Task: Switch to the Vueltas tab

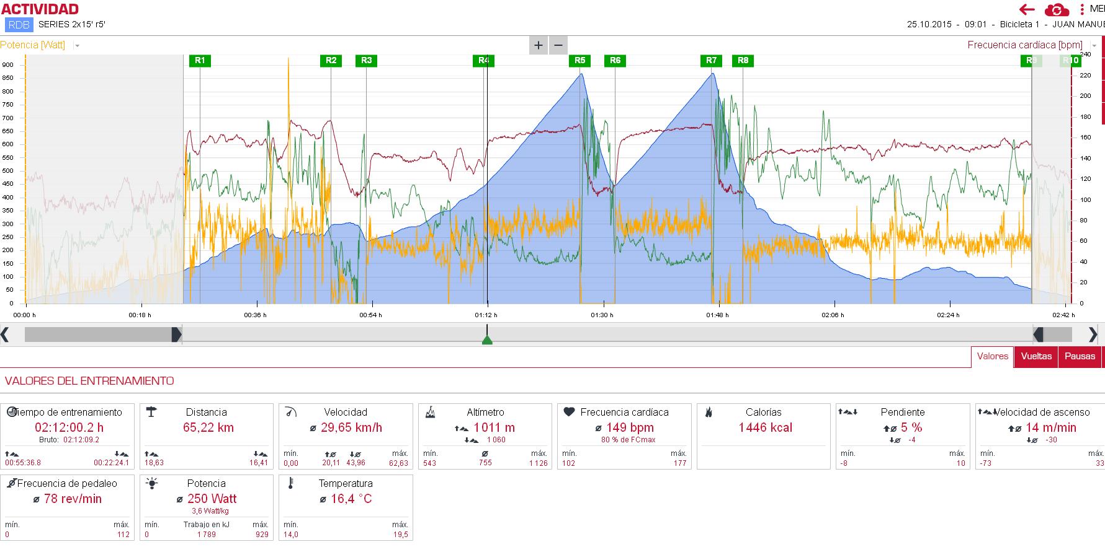Action: (1036, 357)
